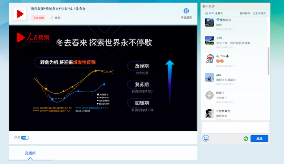Viewport: 284px width, 164px height.
Task: Click username Abu in chat
Action: pos(218,75)
